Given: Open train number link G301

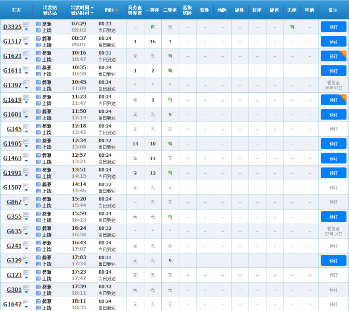Looking at the screenshot, I should (x=14, y=290).
